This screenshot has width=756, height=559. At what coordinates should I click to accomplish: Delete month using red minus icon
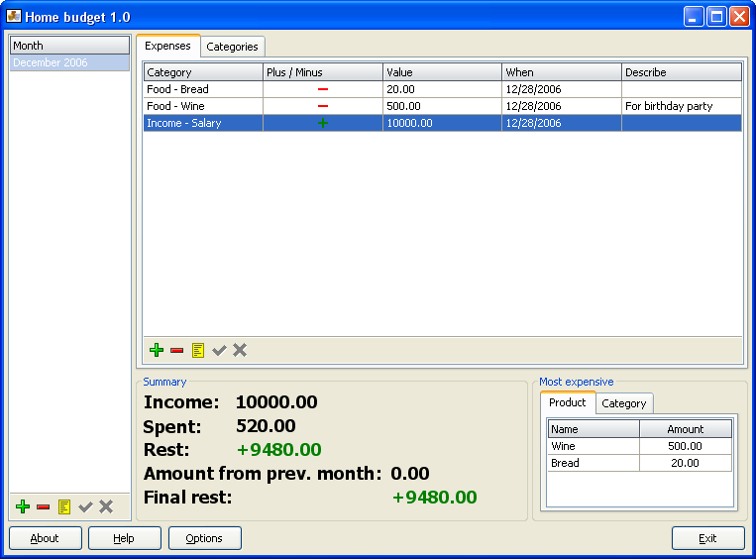[x=44, y=506]
